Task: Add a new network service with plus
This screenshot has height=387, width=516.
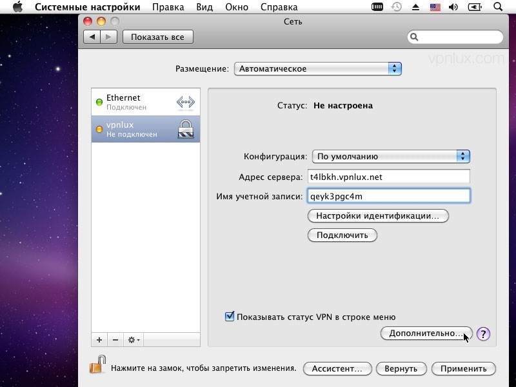Action: 99,340
